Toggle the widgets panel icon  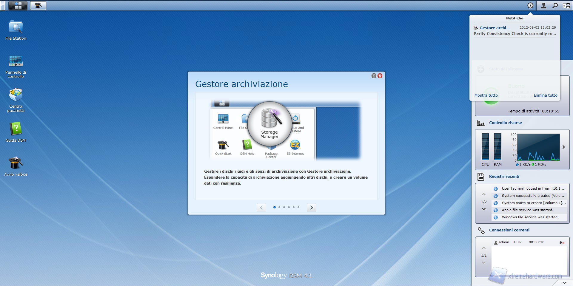click(x=566, y=5)
